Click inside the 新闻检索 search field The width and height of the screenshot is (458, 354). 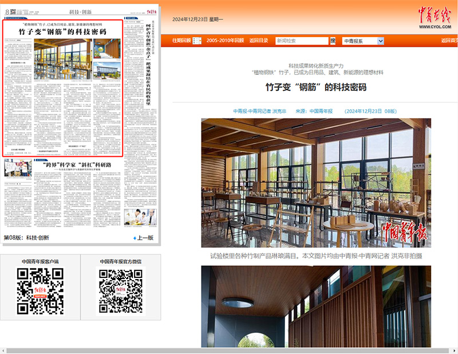[x=301, y=41]
